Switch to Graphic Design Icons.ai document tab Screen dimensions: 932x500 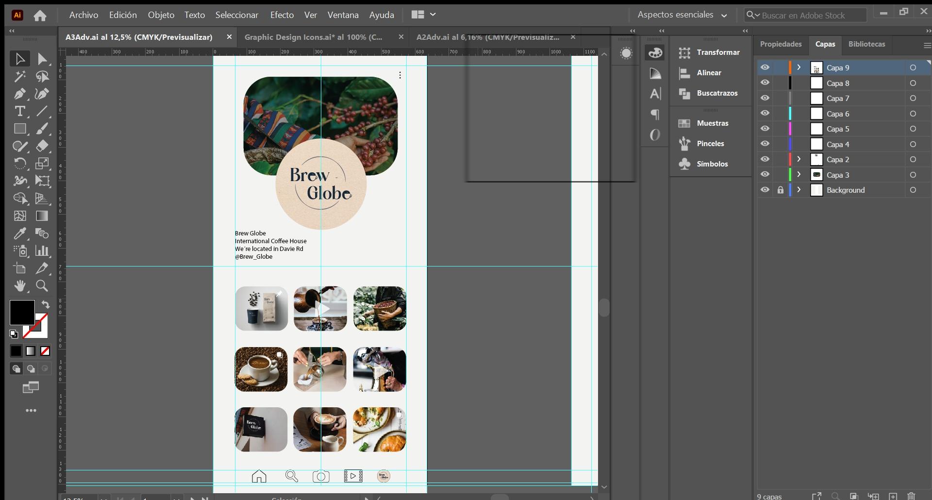pos(313,37)
